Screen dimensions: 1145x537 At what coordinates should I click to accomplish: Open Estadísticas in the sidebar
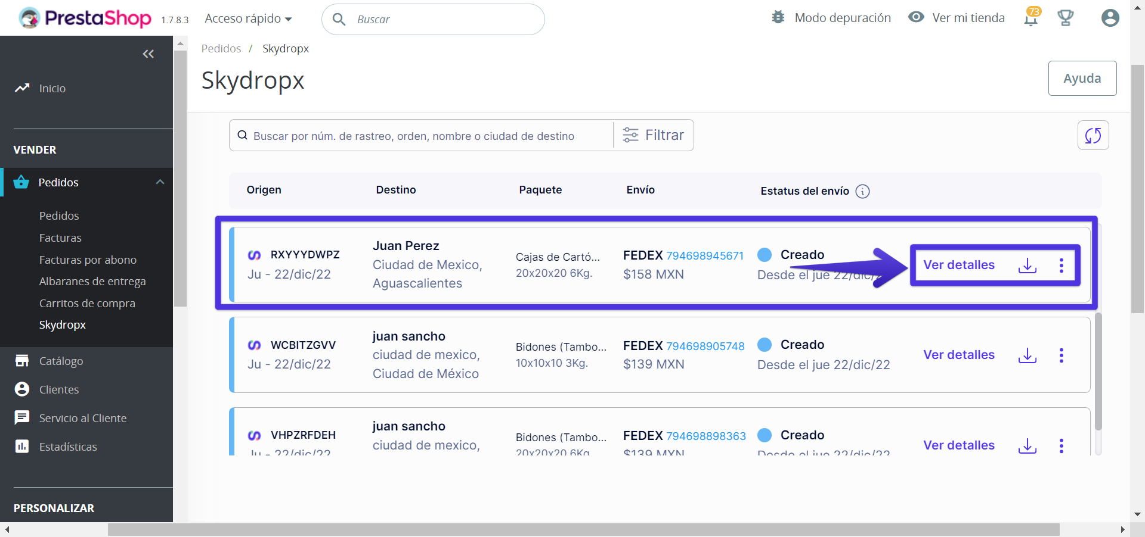click(x=68, y=447)
